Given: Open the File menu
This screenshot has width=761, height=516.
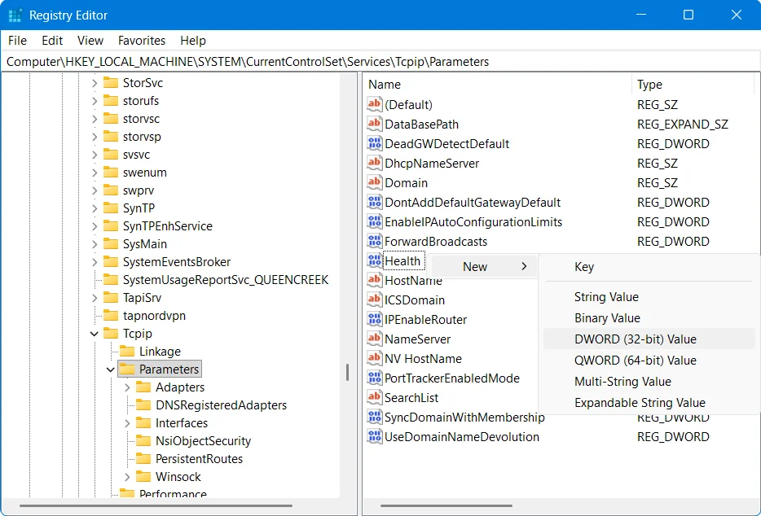Looking at the screenshot, I should 17,41.
